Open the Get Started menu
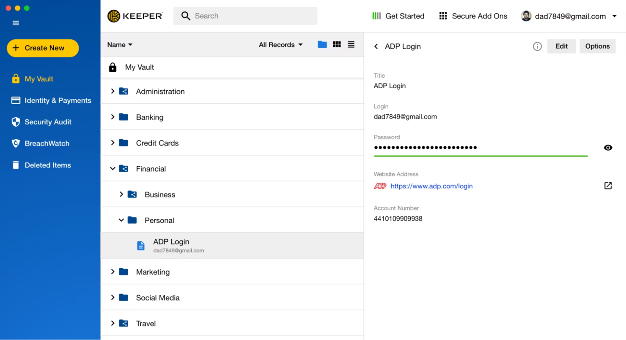Image resolution: width=626 pixels, height=340 pixels. click(398, 16)
